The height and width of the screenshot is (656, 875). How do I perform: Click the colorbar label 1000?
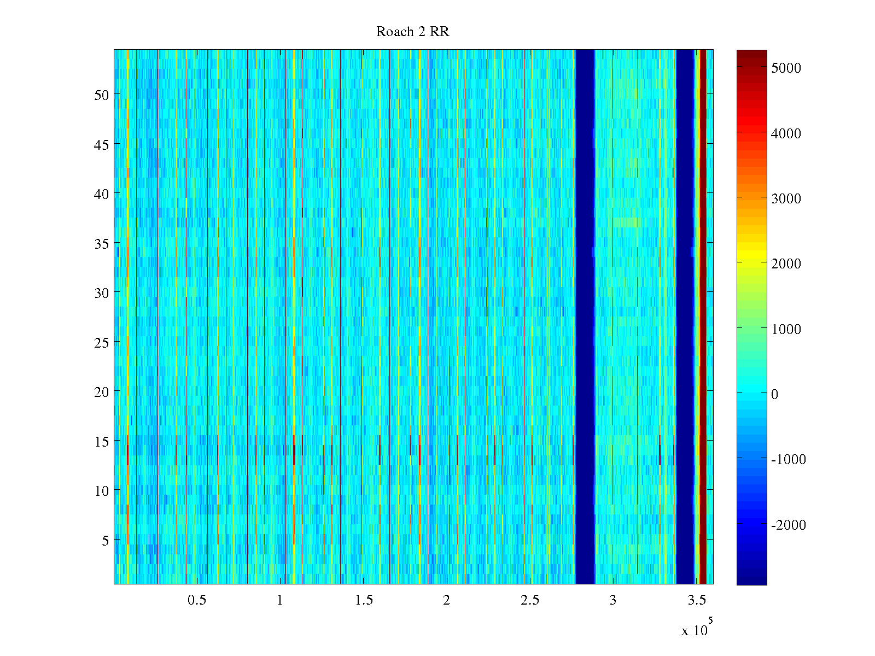786,329
